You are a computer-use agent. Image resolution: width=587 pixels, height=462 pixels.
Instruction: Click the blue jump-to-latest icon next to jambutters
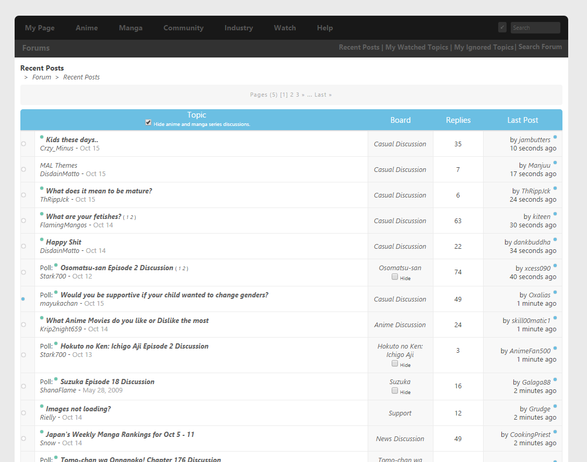point(555,136)
